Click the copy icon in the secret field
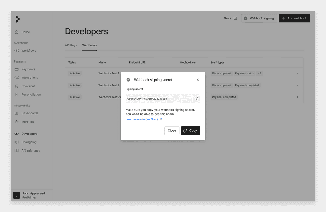 pyautogui.click(x=197, y=99)
